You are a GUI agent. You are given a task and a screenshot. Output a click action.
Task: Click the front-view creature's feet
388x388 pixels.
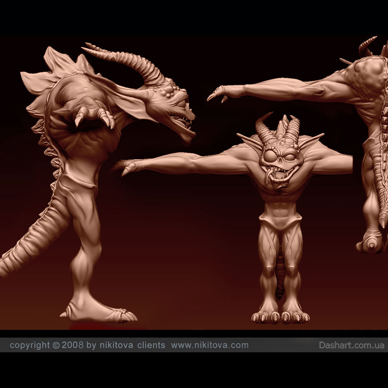tap(280, 316)
